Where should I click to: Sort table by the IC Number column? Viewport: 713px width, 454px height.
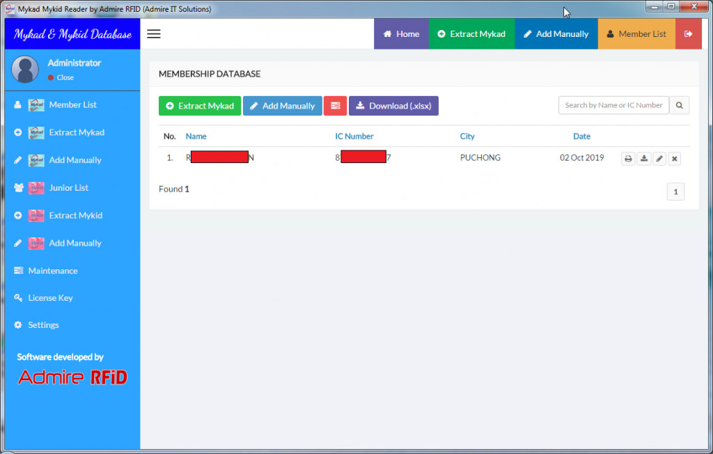point(354,136)
